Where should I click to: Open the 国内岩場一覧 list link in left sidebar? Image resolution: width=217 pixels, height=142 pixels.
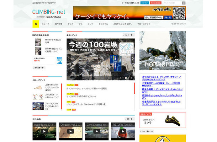[39, 67]
